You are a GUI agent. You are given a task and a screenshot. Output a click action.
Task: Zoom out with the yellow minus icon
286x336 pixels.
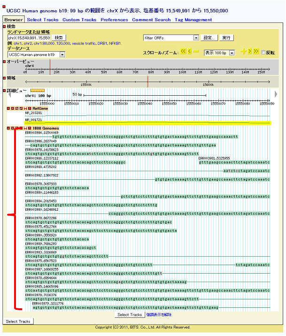coord(196,52)
